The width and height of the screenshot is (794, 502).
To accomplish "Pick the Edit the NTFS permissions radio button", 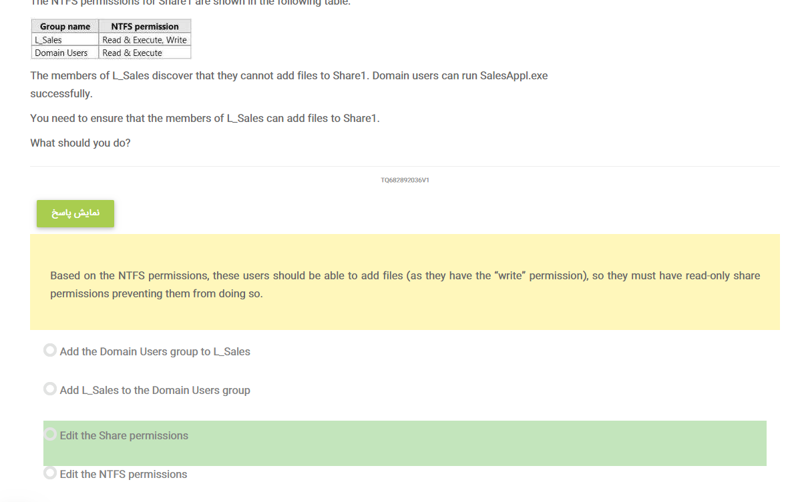I will point(49,473).
